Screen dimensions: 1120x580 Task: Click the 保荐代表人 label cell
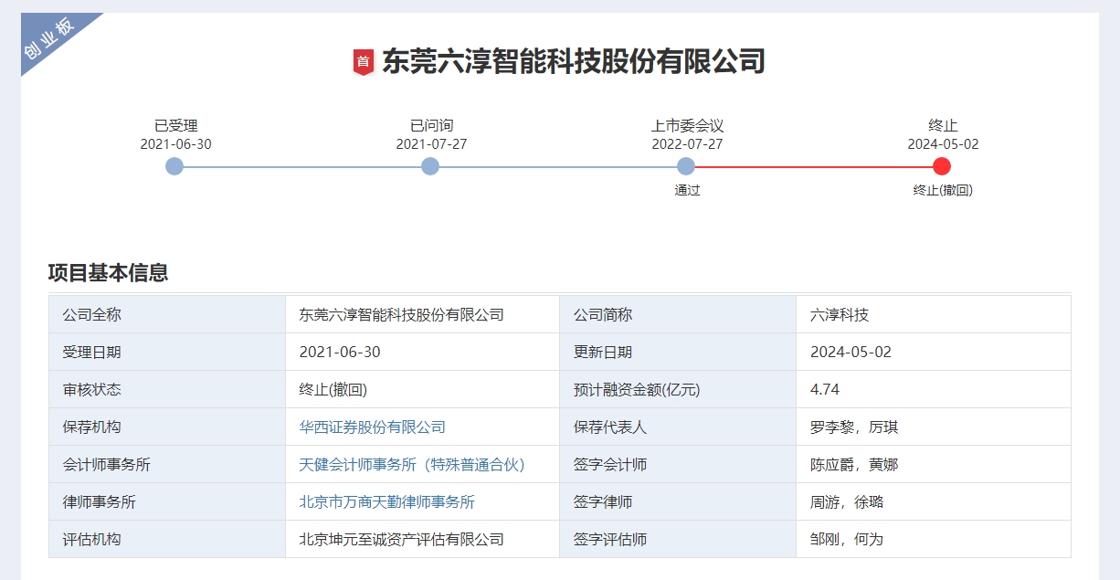[x=678, y=427]
